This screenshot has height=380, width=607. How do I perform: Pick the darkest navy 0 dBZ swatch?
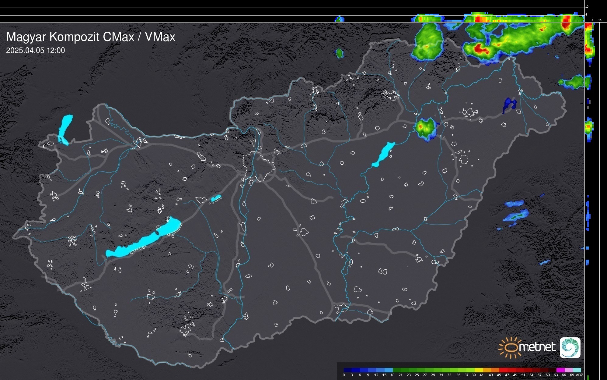[x=348, y=370]
